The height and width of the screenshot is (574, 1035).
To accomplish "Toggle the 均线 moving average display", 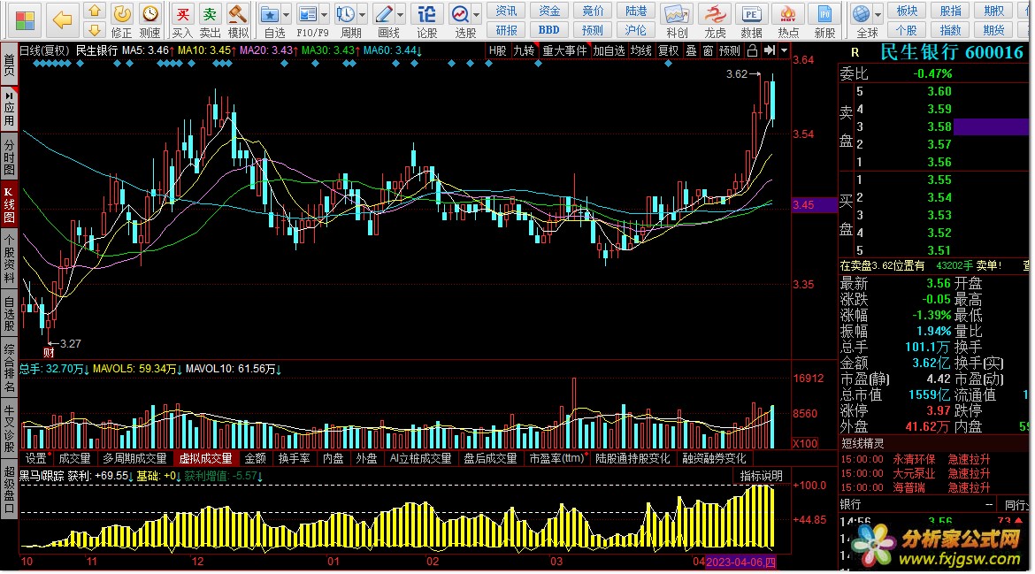I will click(x=641, y=50).
